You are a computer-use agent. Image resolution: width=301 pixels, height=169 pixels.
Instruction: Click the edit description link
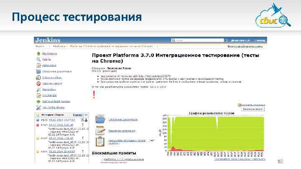(x=253, y=105)
